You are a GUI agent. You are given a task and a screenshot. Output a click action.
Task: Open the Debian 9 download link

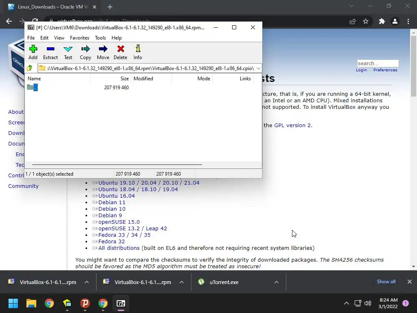(110, 216)
